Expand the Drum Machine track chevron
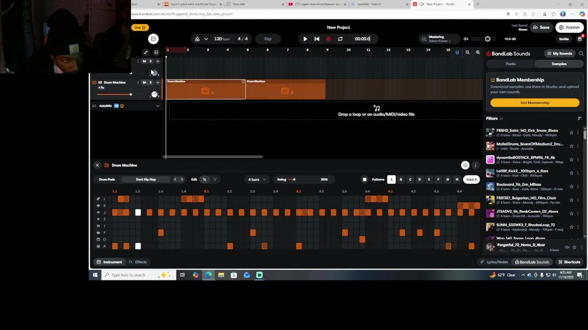Image resolution: width=588 pixels, height=330 pixels. pos(158,82)
